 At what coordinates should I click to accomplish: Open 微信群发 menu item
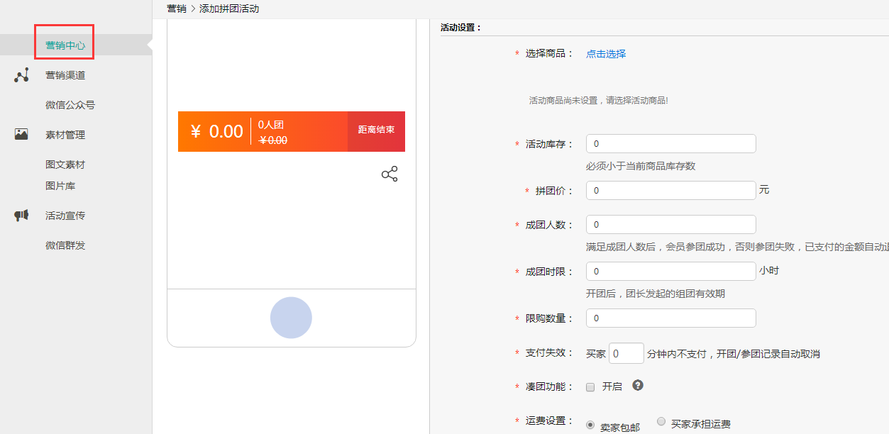tap(65, 245)
